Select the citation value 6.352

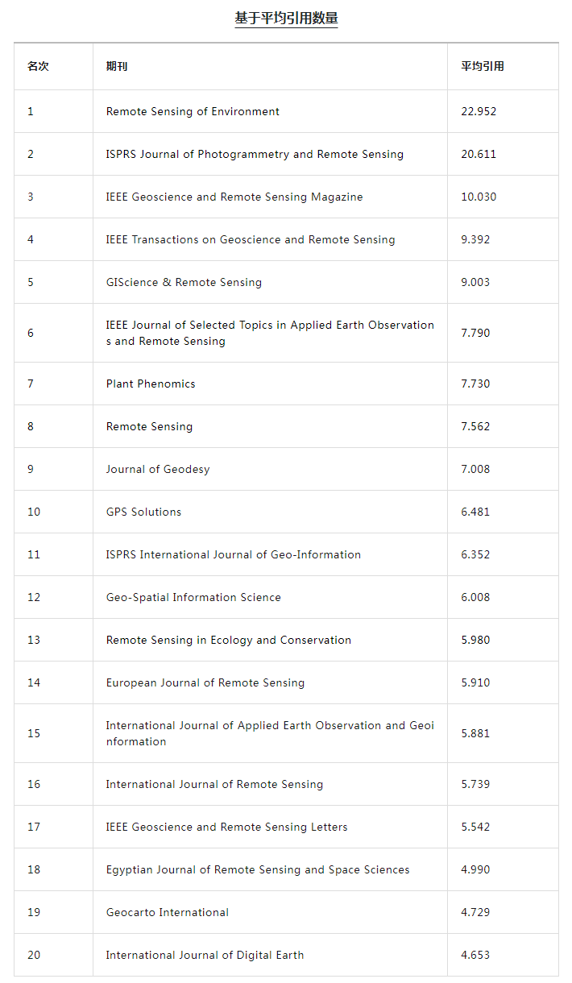pyautogui.click(x=475, y=554)
